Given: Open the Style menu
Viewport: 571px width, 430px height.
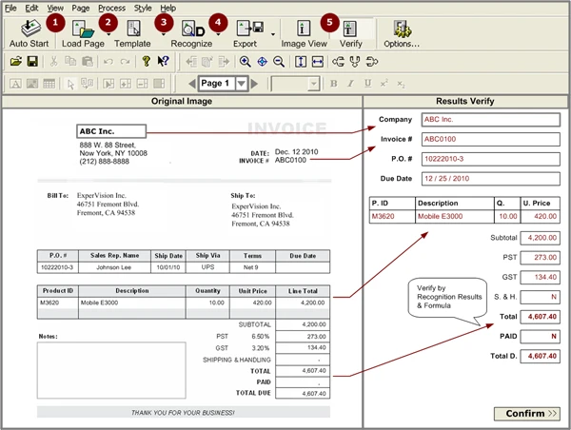Looking at the screenshot, I should coord(143,8).
